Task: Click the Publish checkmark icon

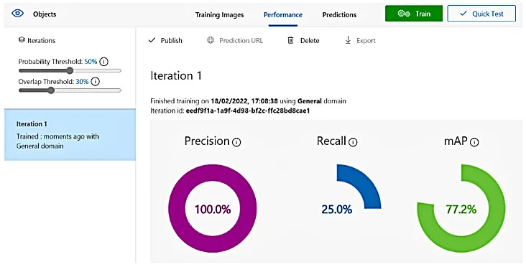Action: (152, 40)
